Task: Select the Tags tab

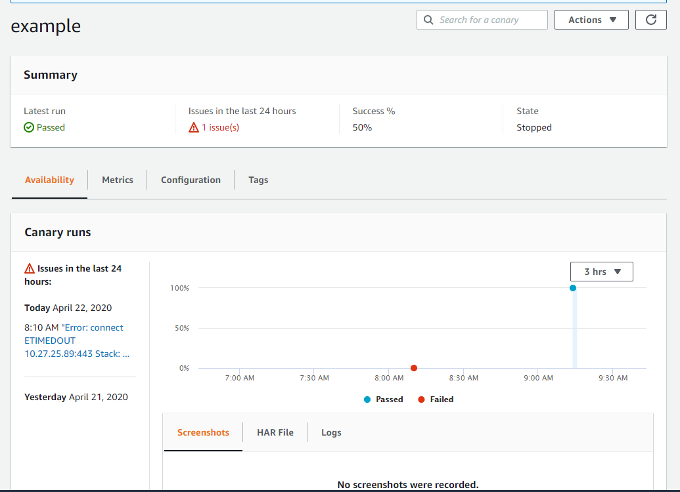Action: [258, 180]
